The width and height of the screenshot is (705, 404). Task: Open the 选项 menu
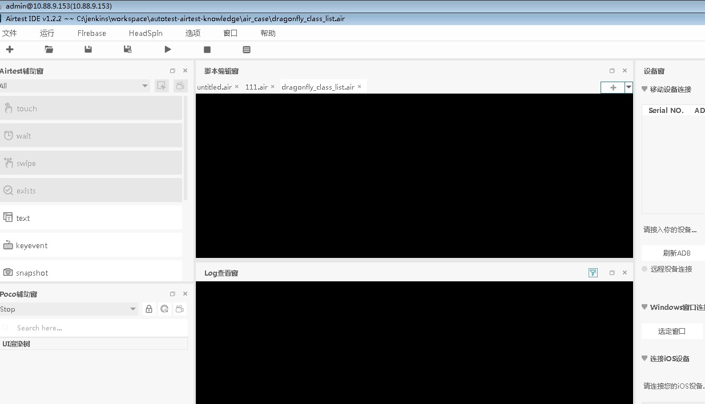(x=193, y=33)
